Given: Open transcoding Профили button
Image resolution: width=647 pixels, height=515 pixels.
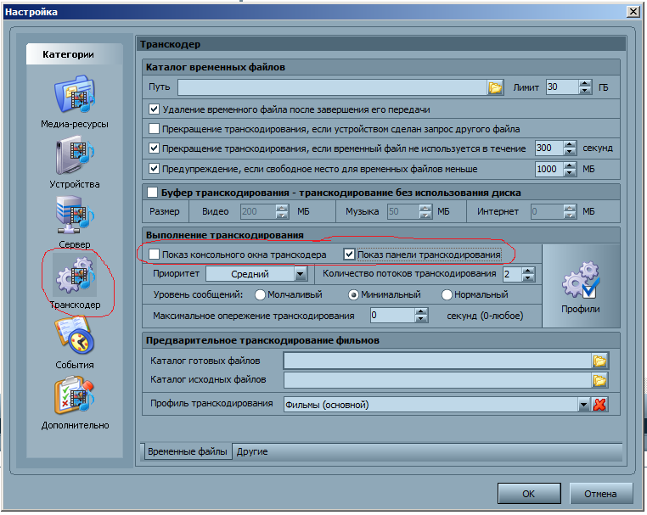Looking at the screenshot, I should pos(581,285).
